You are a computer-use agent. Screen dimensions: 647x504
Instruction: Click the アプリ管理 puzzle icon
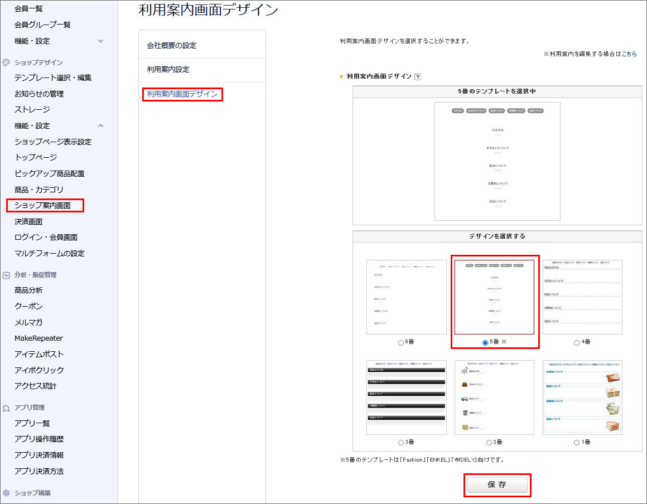point(6,408)
